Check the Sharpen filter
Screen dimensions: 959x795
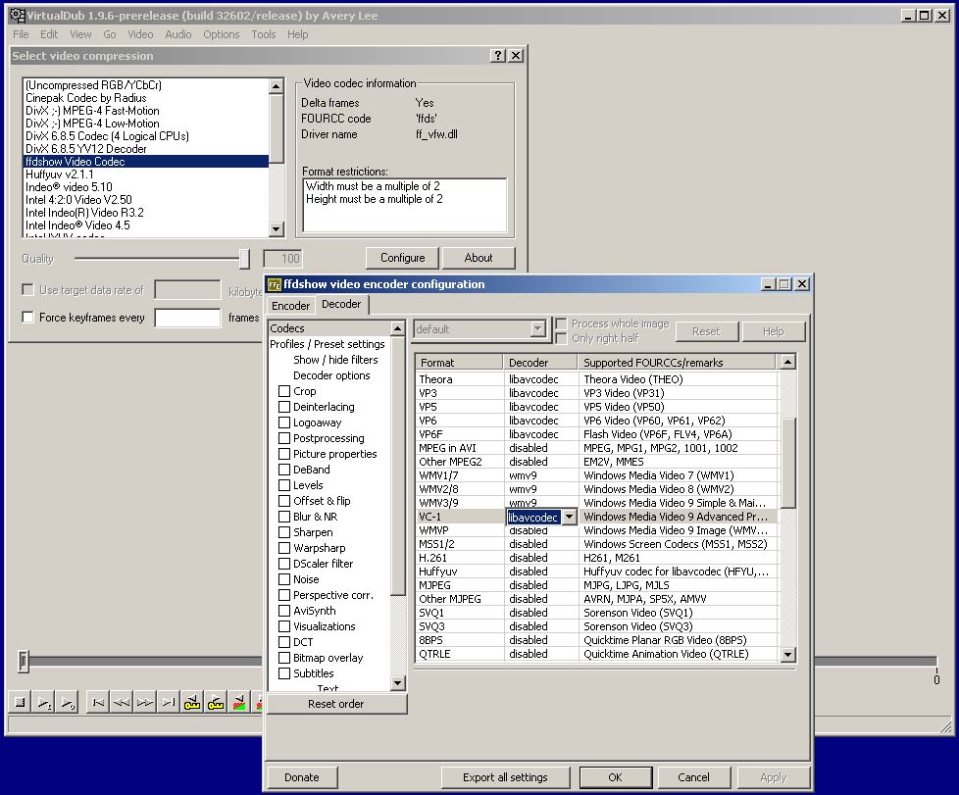(x=284, y=532)
